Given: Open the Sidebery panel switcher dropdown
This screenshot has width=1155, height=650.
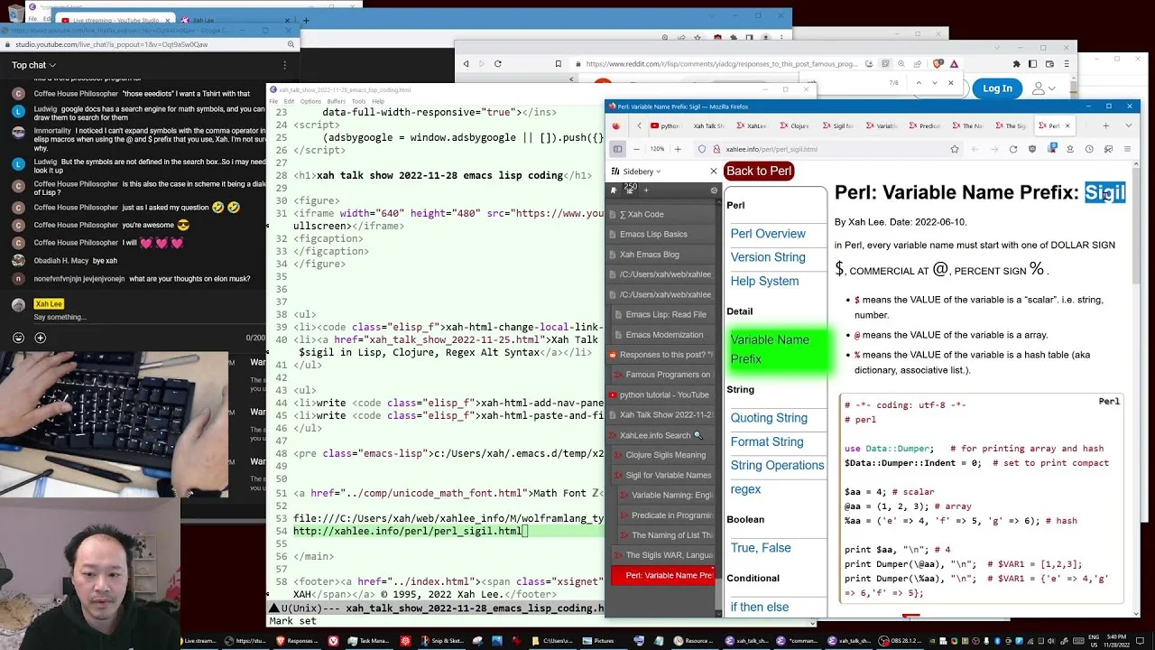Looking at the screenshot, I should [636, 172].
